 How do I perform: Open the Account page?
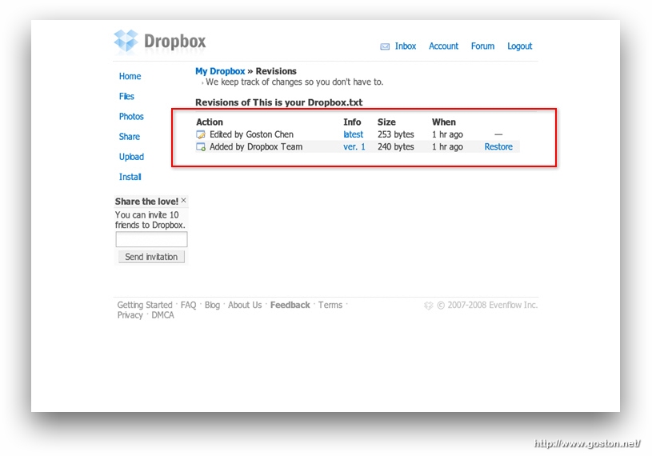(443, 46)
